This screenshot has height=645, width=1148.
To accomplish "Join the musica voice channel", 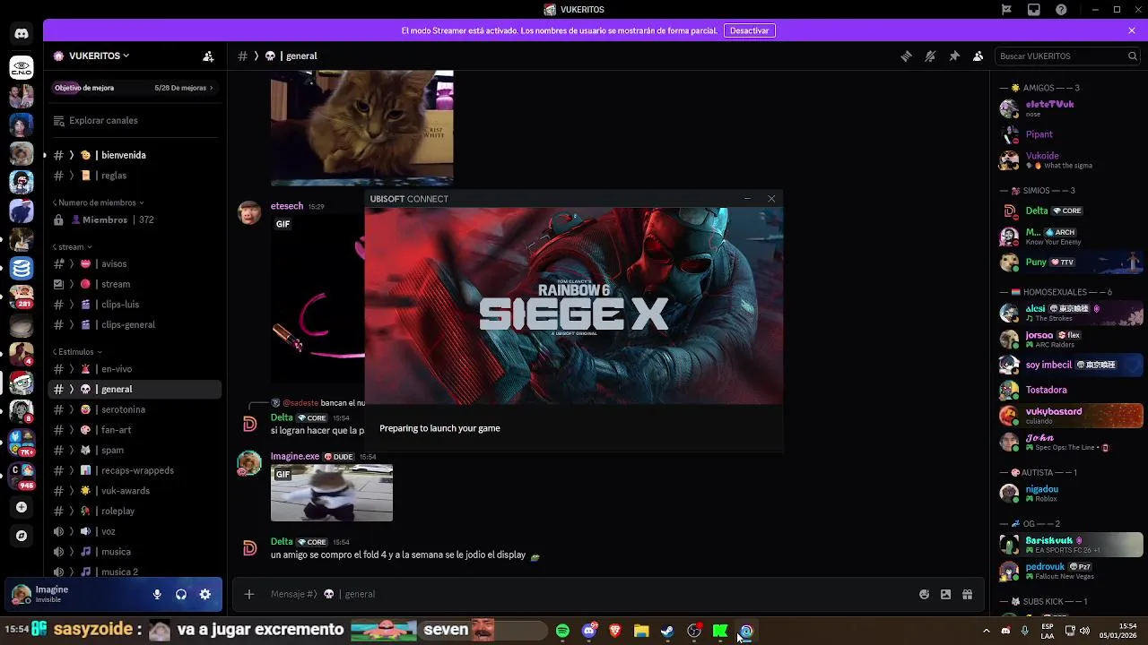I will pos(135,552).
